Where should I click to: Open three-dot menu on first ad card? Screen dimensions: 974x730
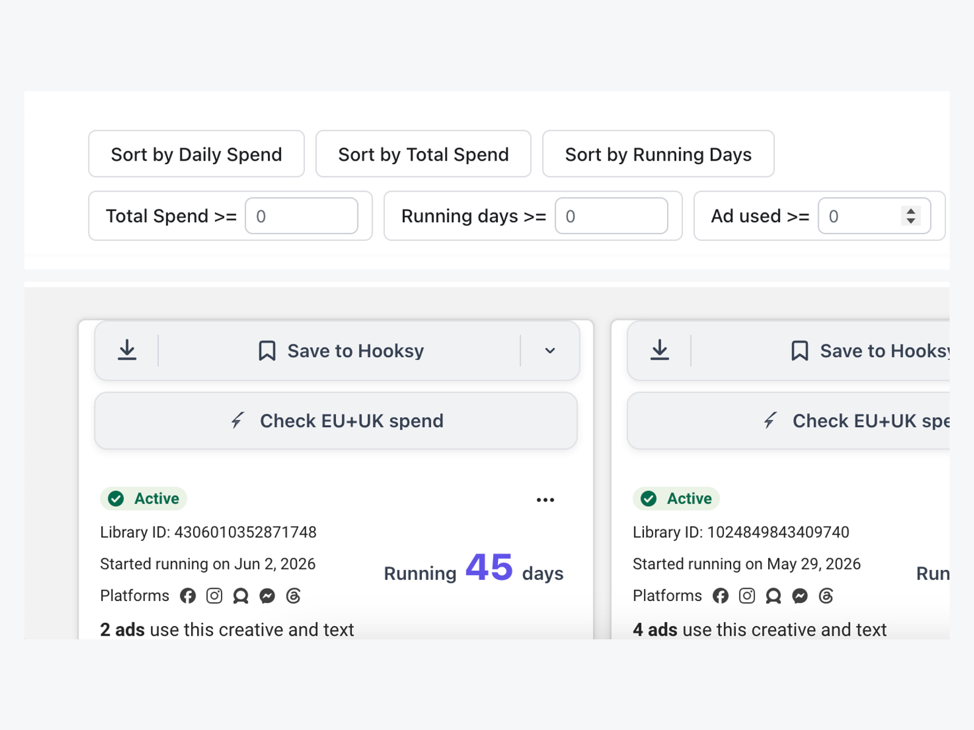(x=545, y=500)
